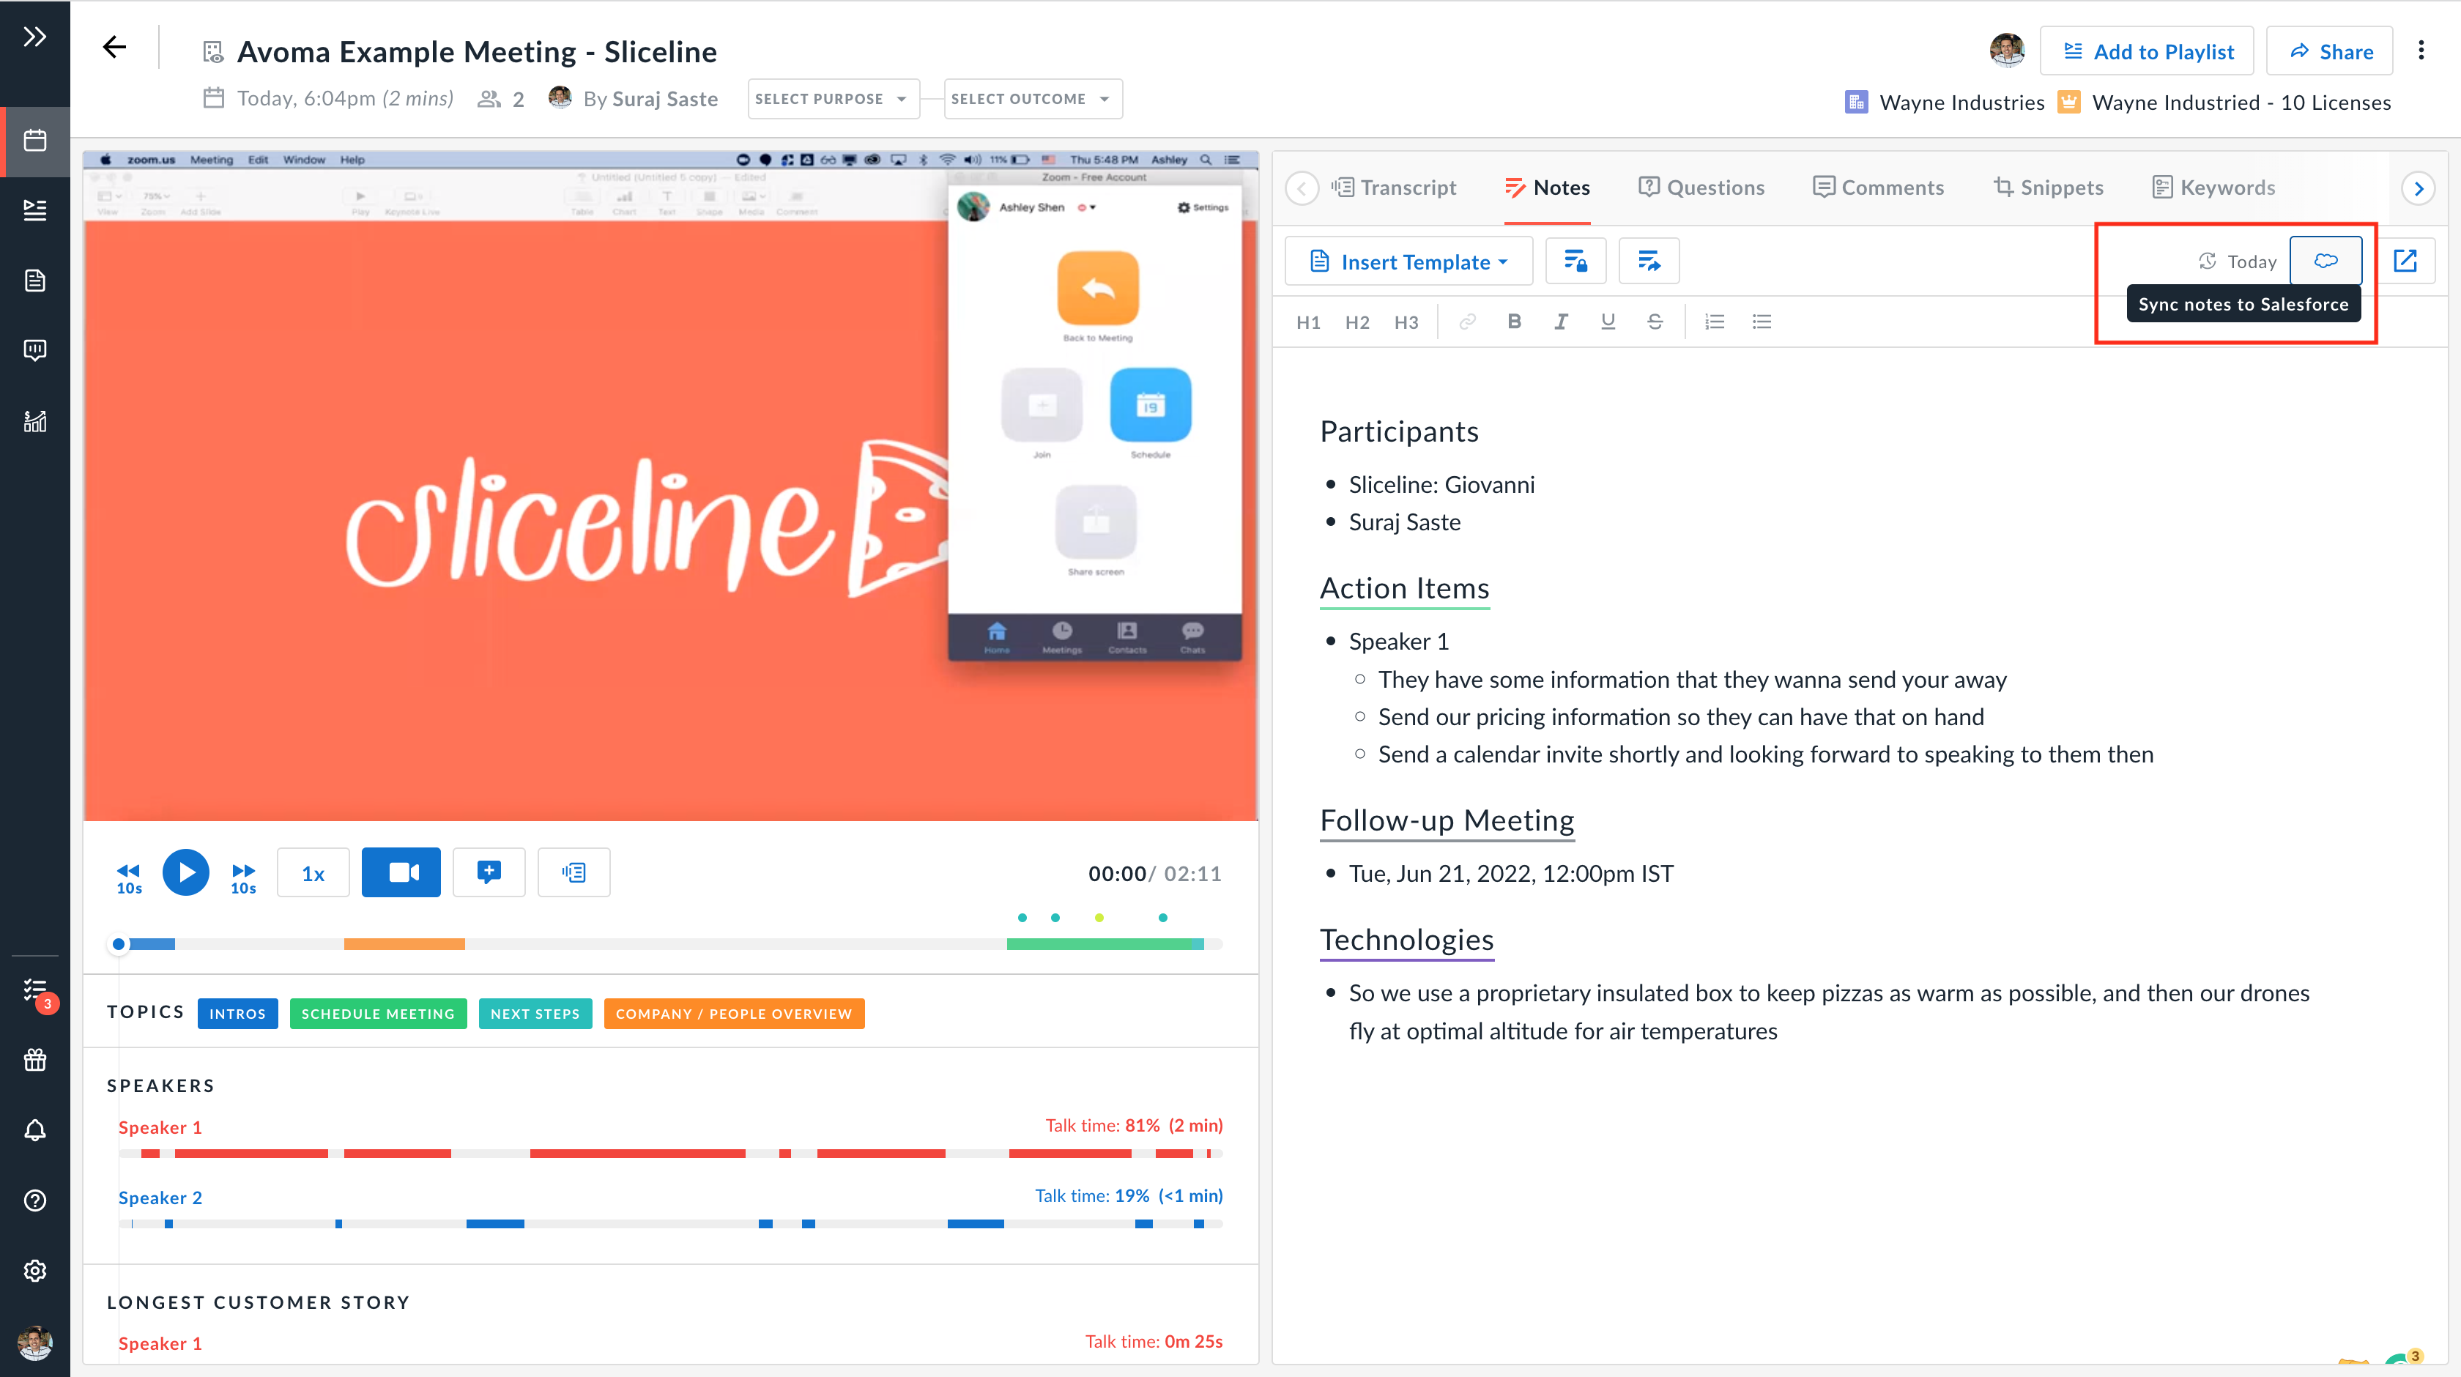Viewport: 2461px width, 1377px height.
Task: Toggle strikethrough formatting
Action: (1655, 322)
